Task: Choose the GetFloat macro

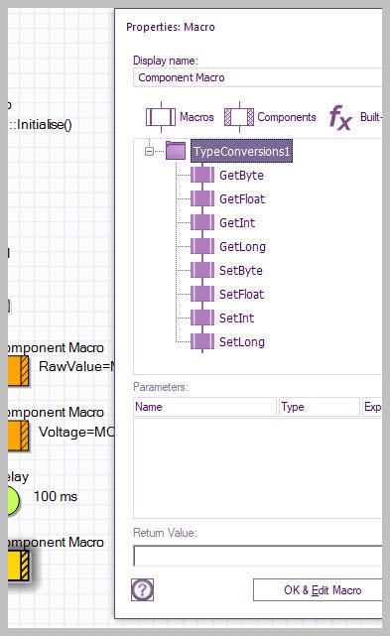Action: (242, 199)
